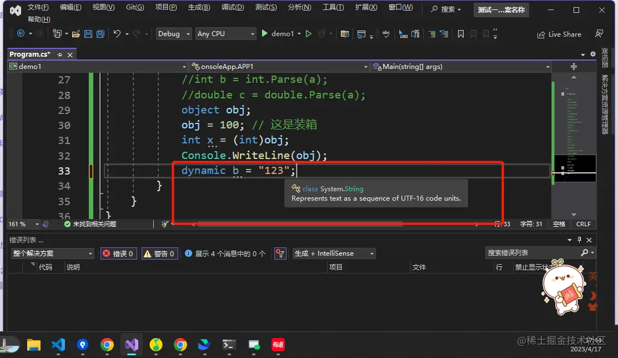Select the Program.cs editor tab
Viewport: 618px width, 358px height.
point(30,54)
